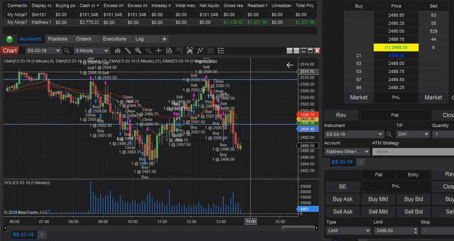Viewport: 454px width, 241px height.
Task: Toggle the Chart Trader panel icon
Action: [180, 51]
